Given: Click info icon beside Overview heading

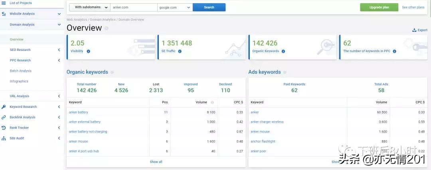Looking at the screenshot, I should pos(107,28).
